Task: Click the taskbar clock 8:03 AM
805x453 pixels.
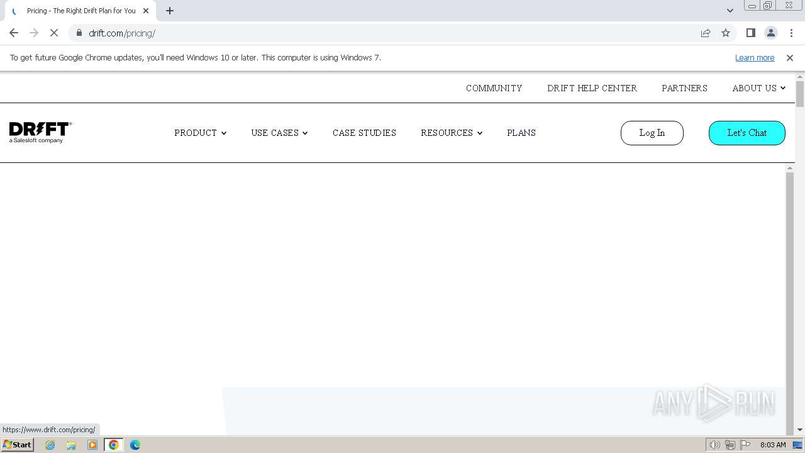Action: [773, 445]
